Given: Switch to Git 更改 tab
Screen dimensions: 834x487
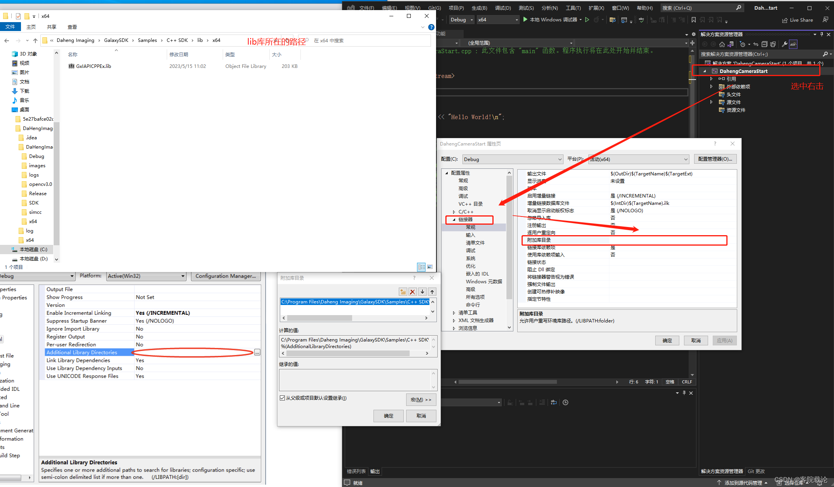Looking at the screenshot, I should point(756,471).
